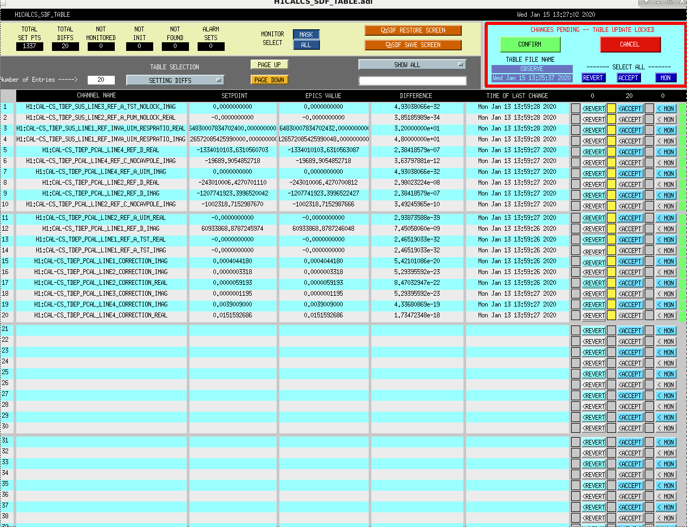Viewport: 687px width, 527px height.
Task: Confirm the pending changes
Action: pyautogui.click(x=529, y=44)
